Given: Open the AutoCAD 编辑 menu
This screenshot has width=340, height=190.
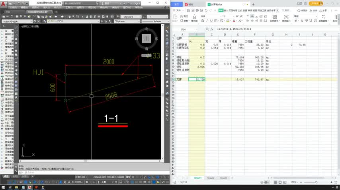Looking at the screenshot, I should pyautogui.click(x=24, y=8).
